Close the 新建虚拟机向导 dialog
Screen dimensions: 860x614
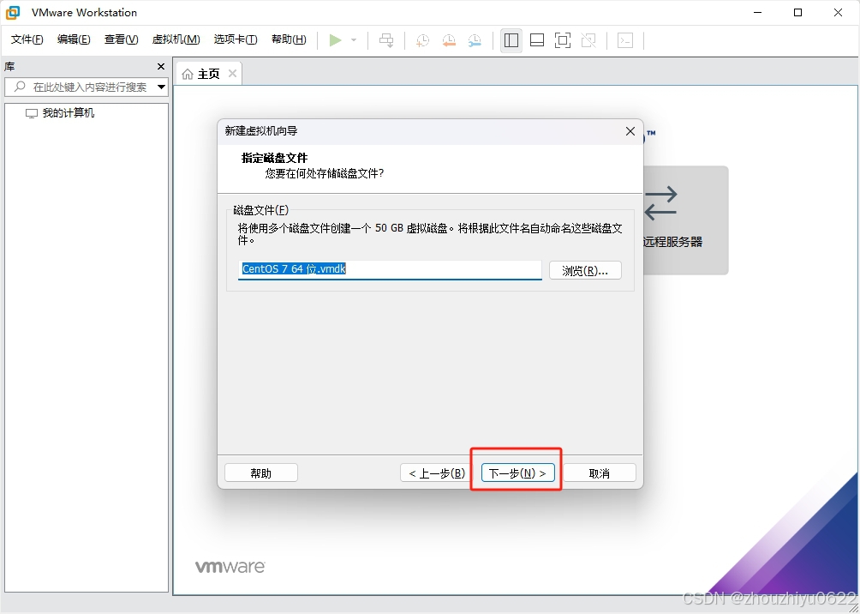point(630,131)
